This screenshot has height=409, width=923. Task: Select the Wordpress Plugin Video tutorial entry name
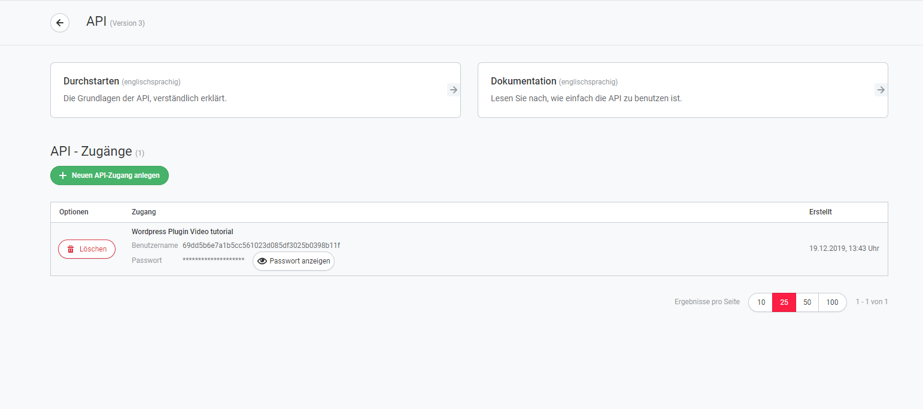tap(182, 232)
